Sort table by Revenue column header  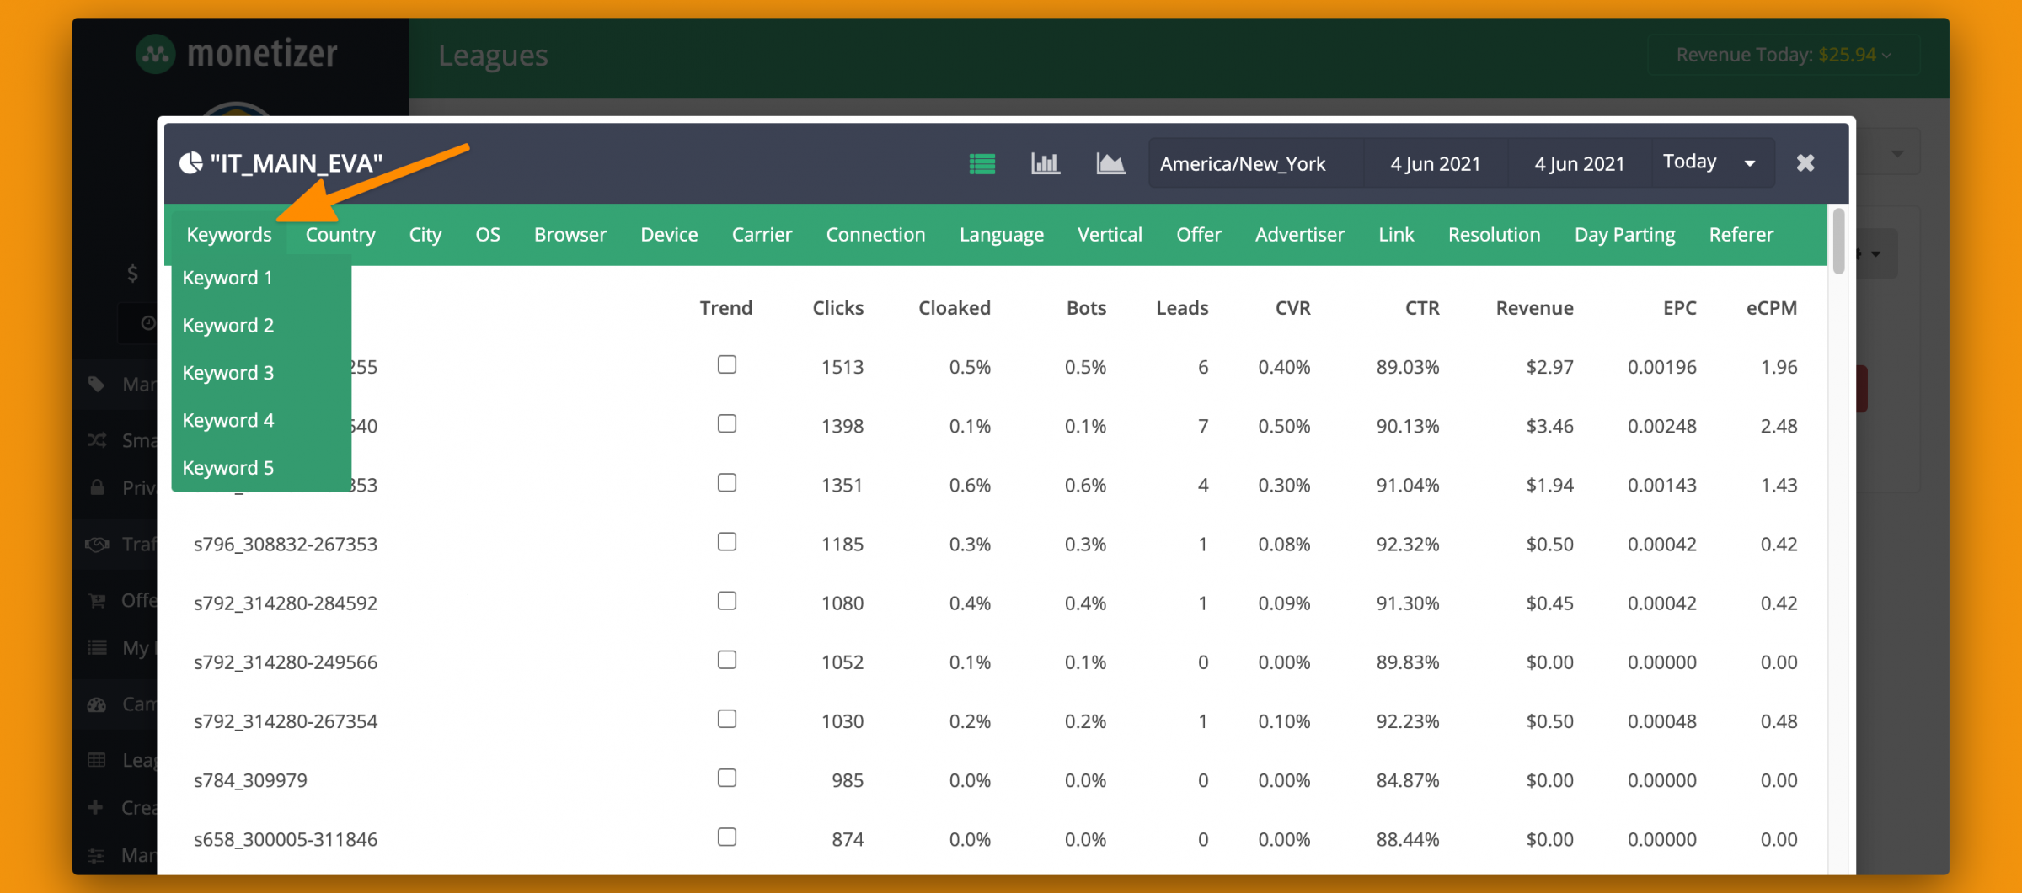pyautogui.click(x=1534, y=308)
